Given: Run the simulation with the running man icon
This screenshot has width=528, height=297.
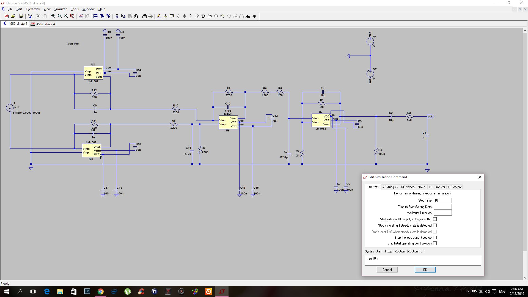Looking at the screenshot, I should tap(38, 16).
